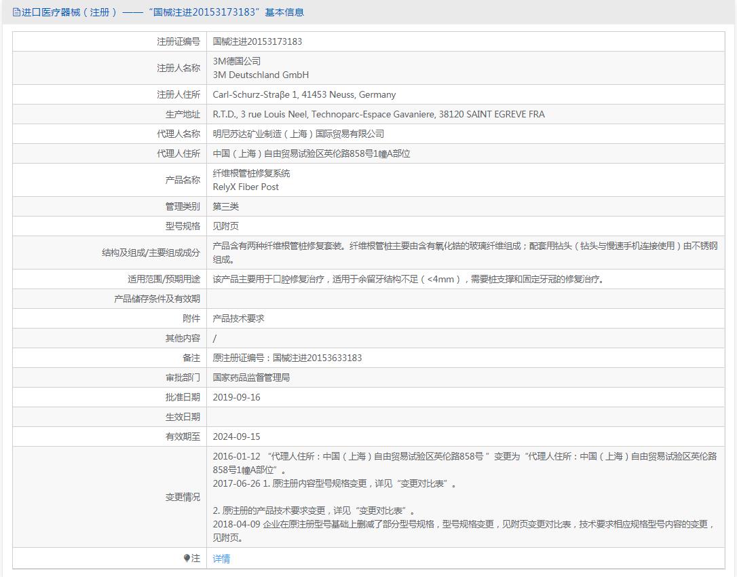Click the 备注 label cell
The height and width of the screenshot is (577, 737).
[109, 358]
